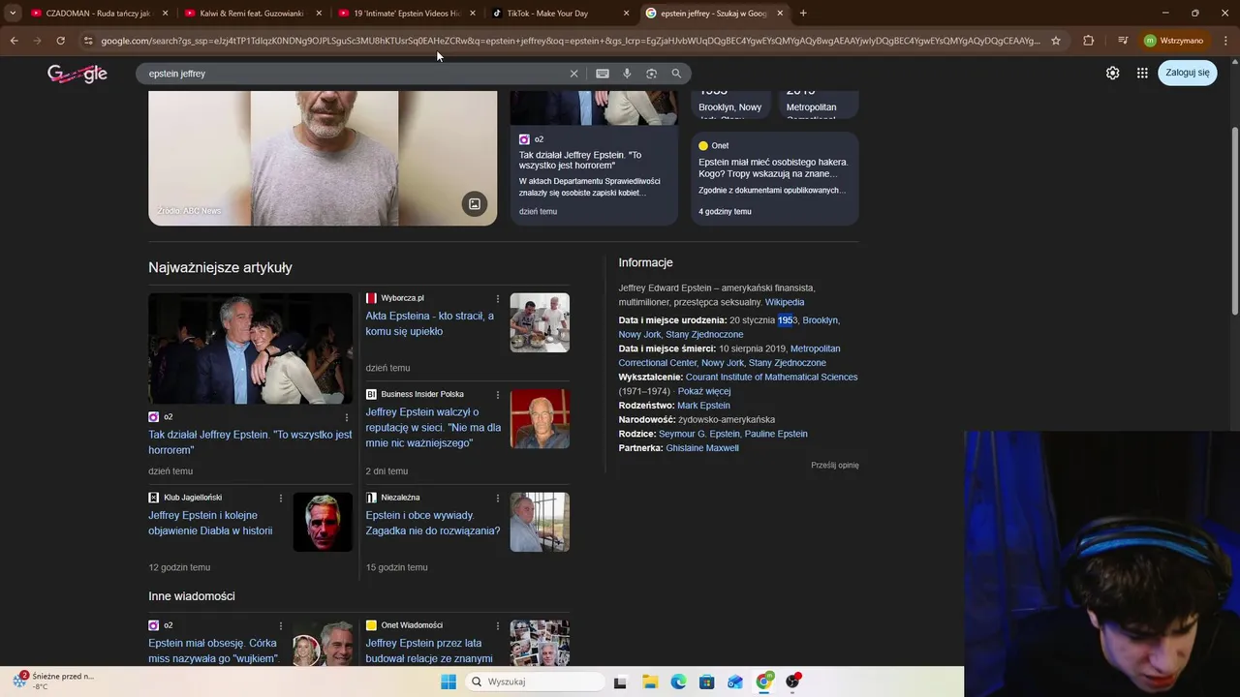Open the Mark Epstein sibling link
Screen dimensions: 1240x697
703,406
